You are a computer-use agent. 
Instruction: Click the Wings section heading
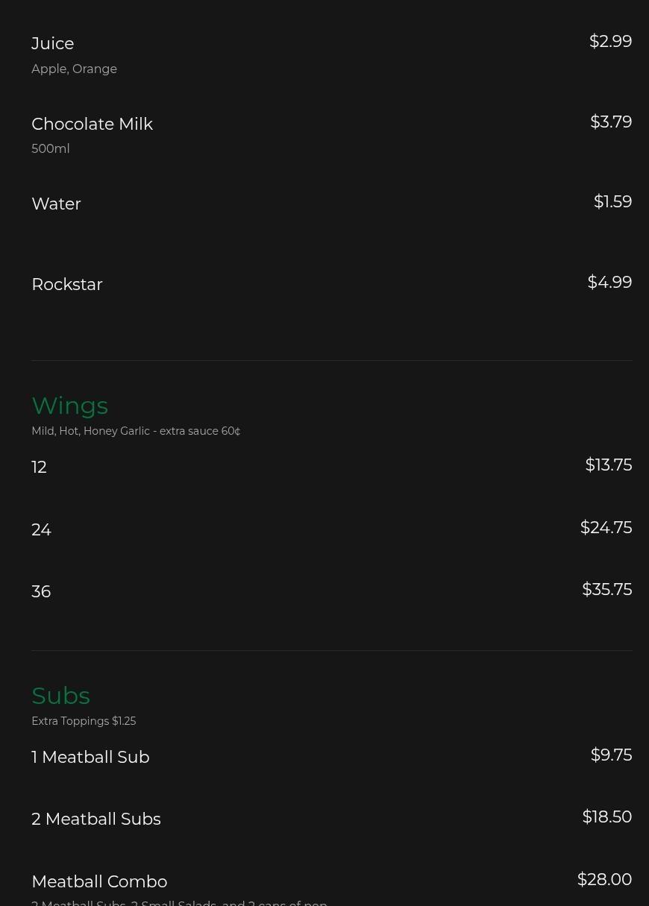click(x=69, y=406)
